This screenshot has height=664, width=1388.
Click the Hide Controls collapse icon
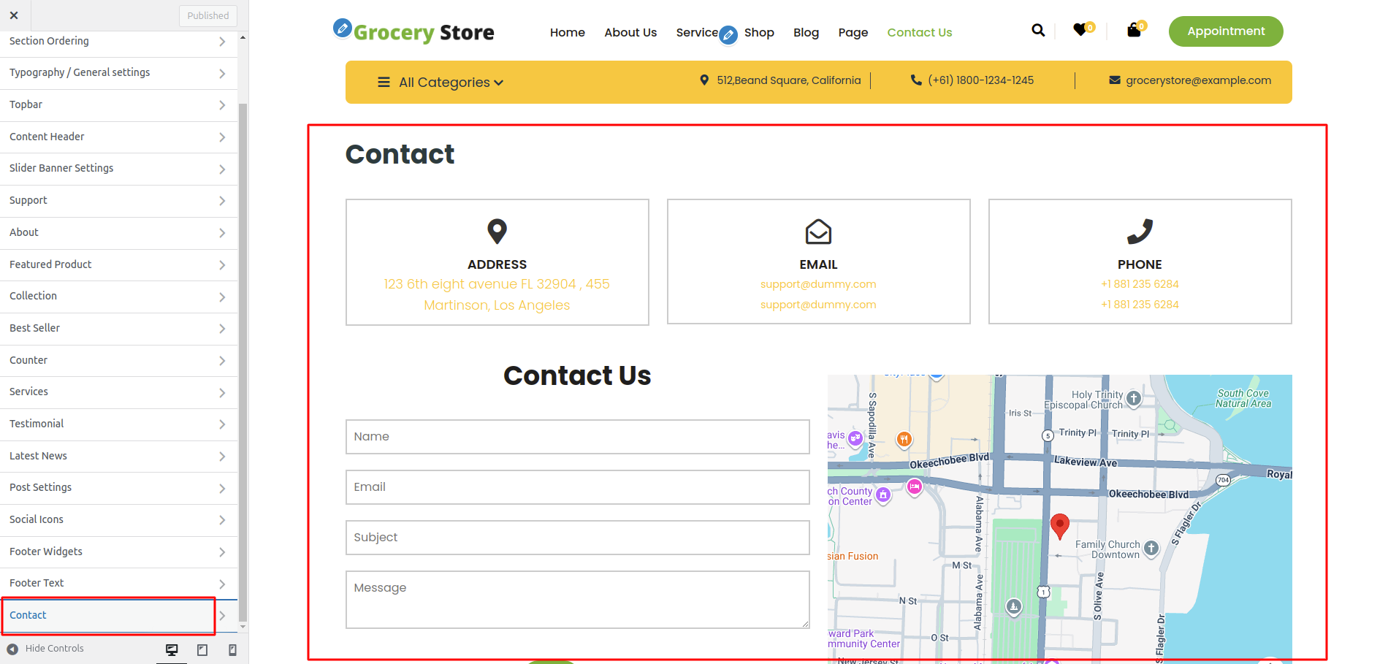pos(12,649)
